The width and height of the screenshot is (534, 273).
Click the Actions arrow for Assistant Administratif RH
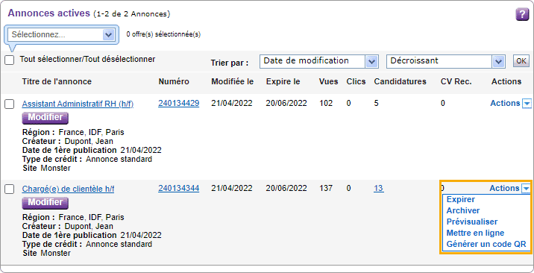coord(527,104)
